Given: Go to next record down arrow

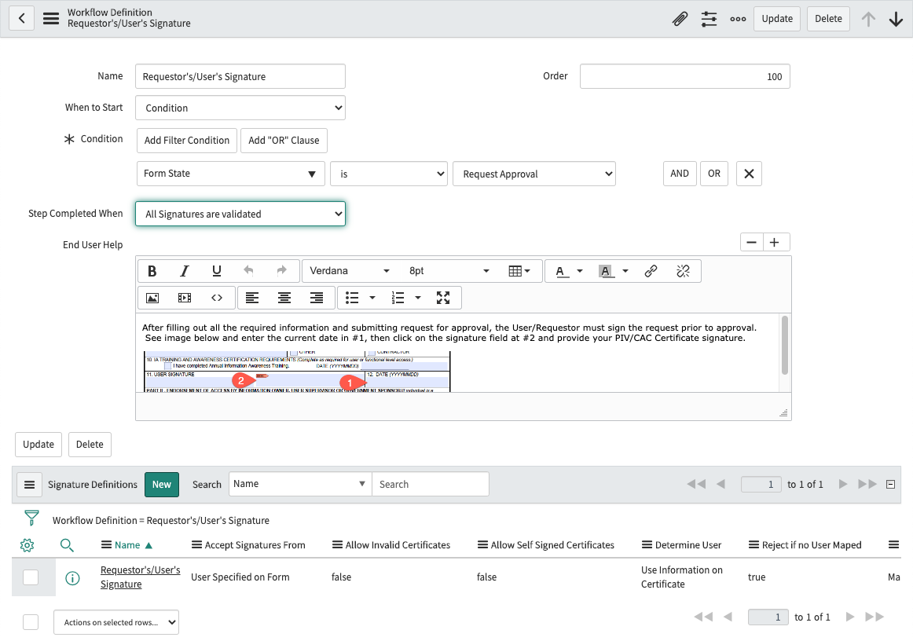Looking at the screenshot, I should point(896,19).
